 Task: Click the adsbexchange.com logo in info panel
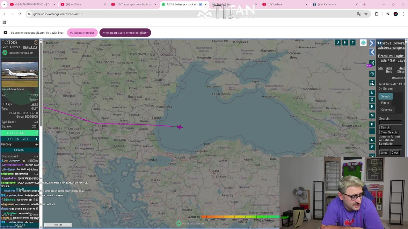click(x=18, y=53)
